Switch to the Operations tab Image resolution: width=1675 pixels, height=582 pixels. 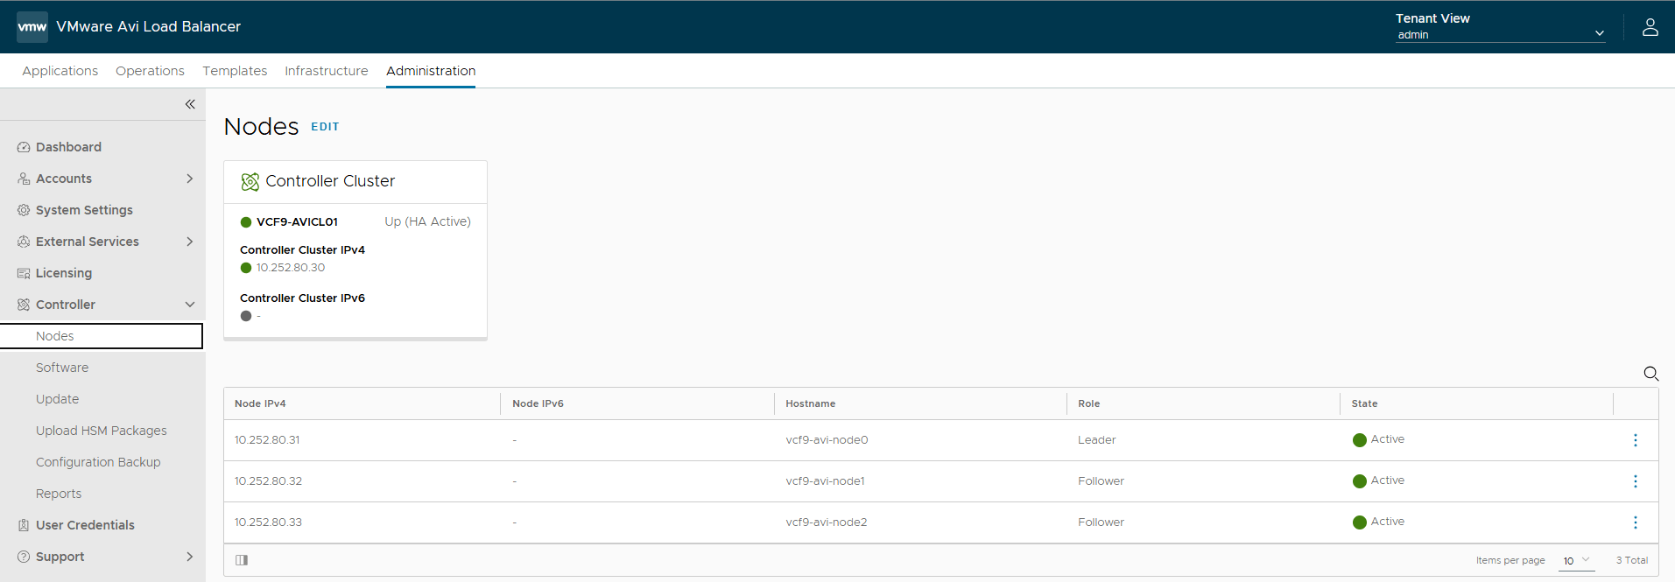pos(150,71)
